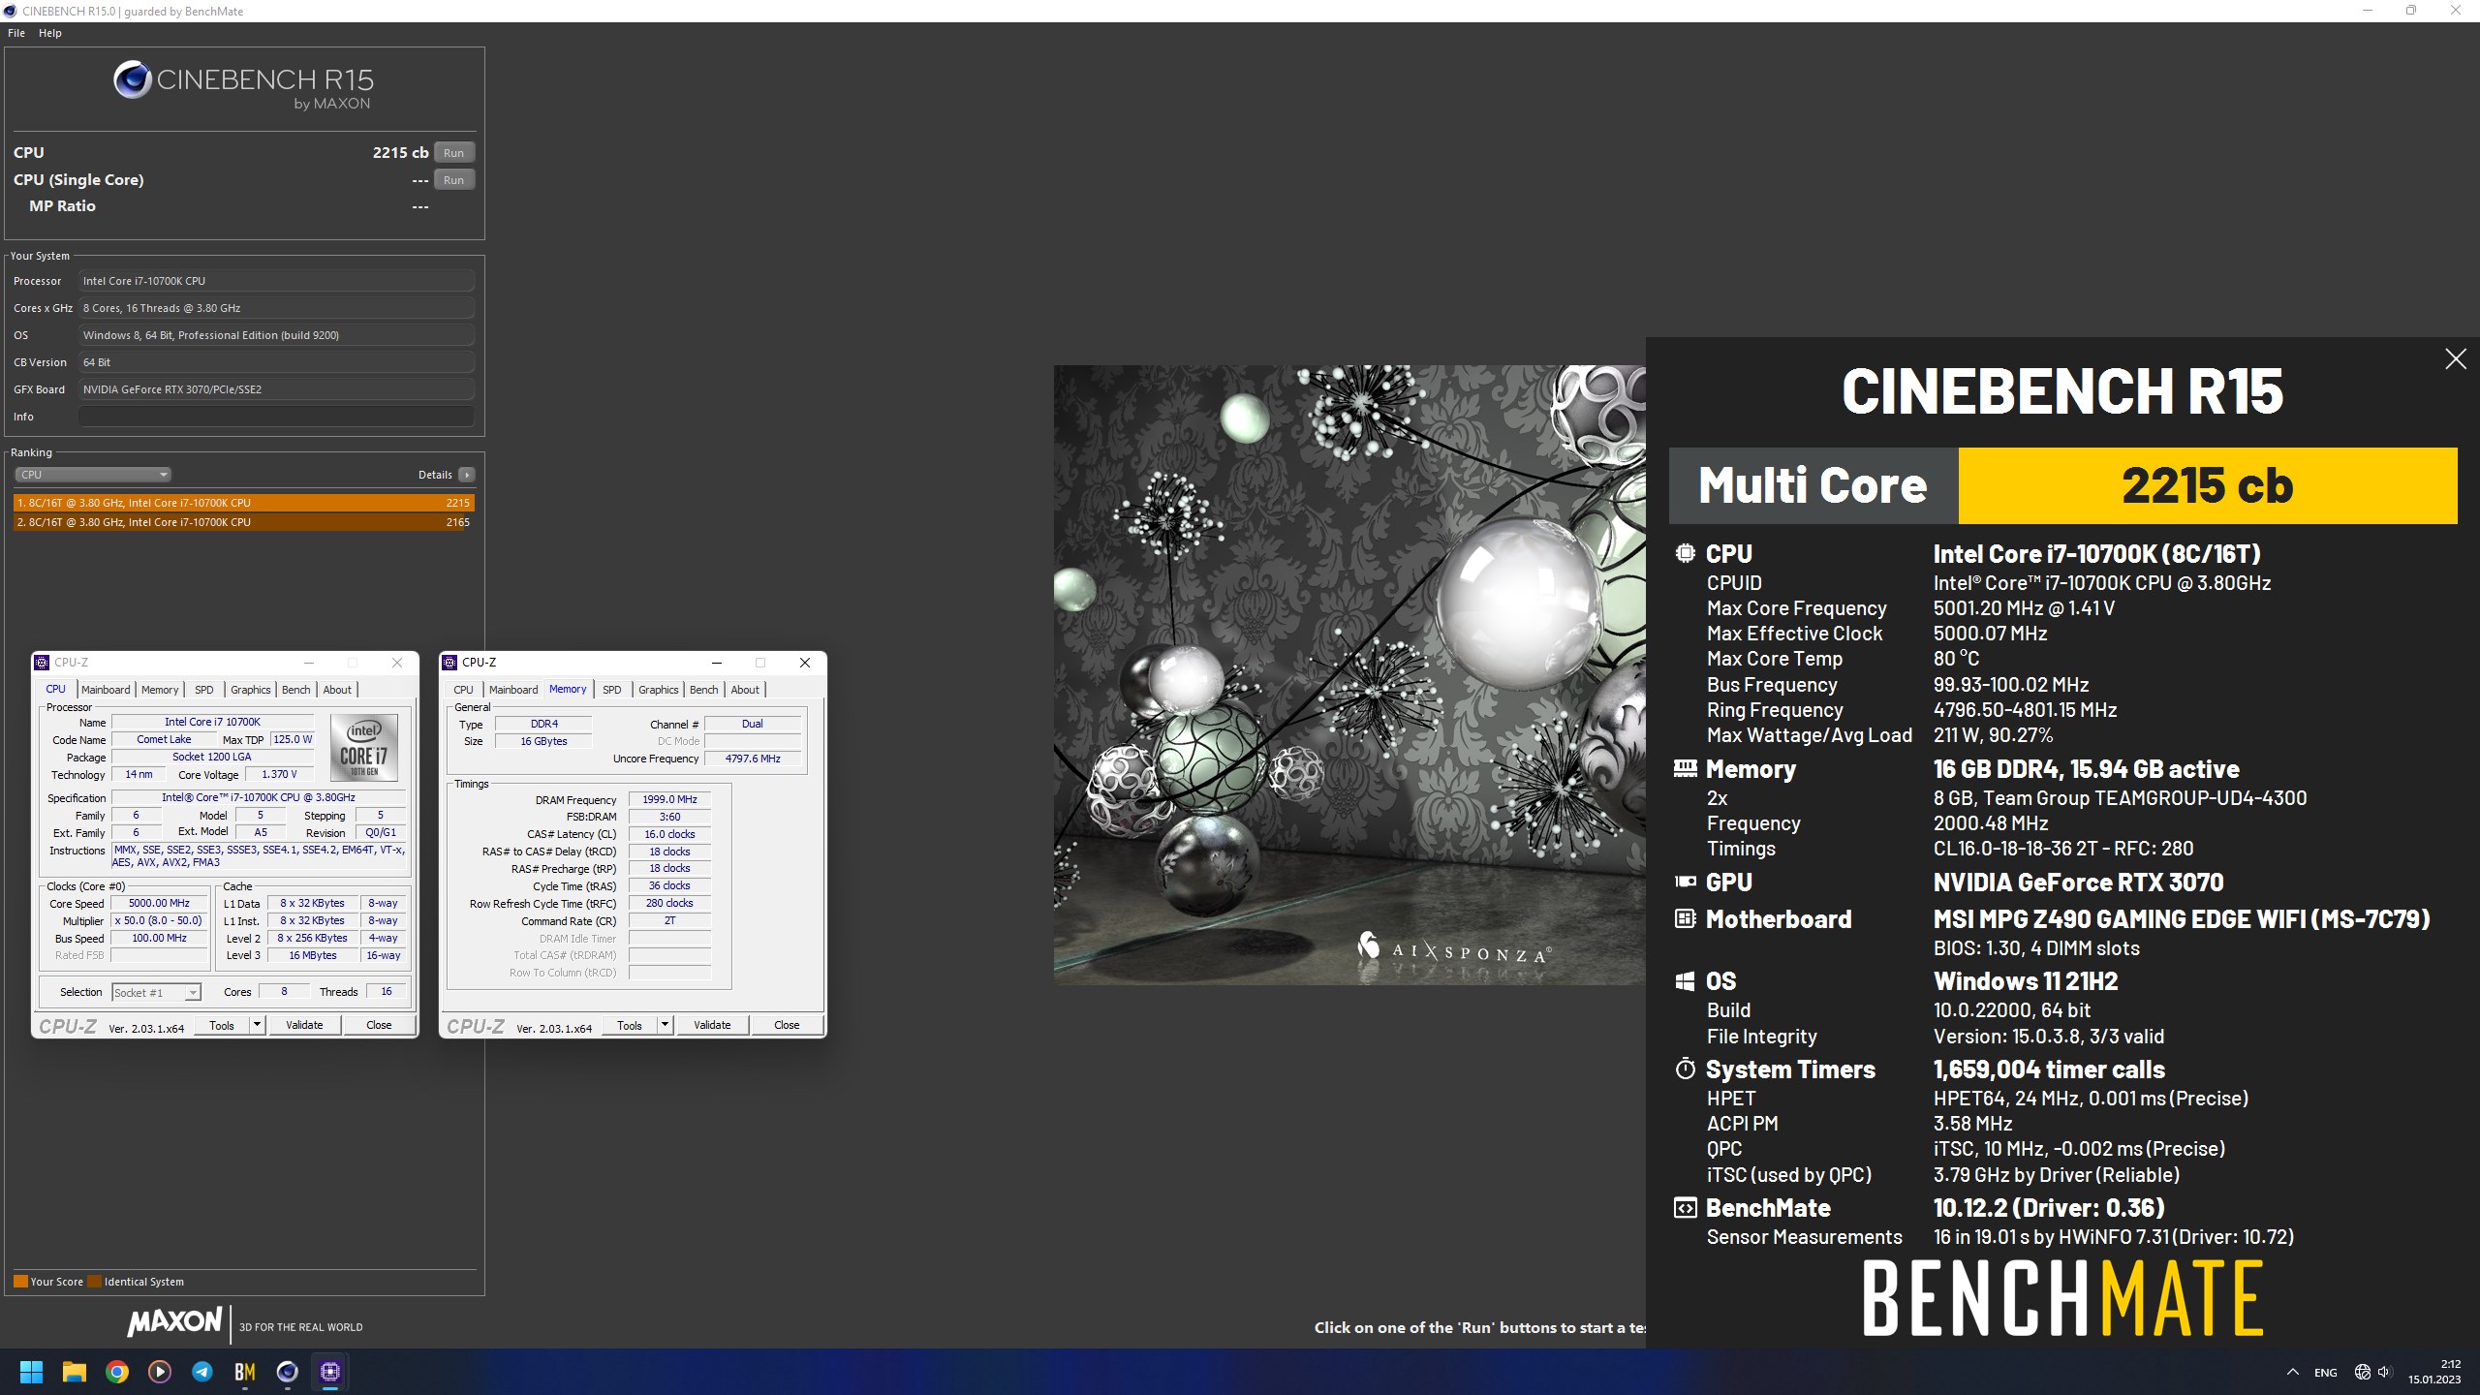Open Bench tab in right CPU-Z window

(704, 690)
